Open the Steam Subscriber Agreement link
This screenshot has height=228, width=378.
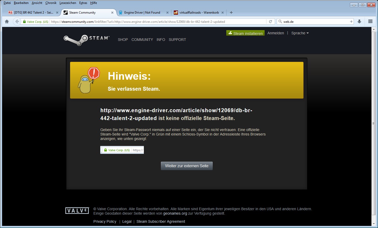[x=161, y=221]
